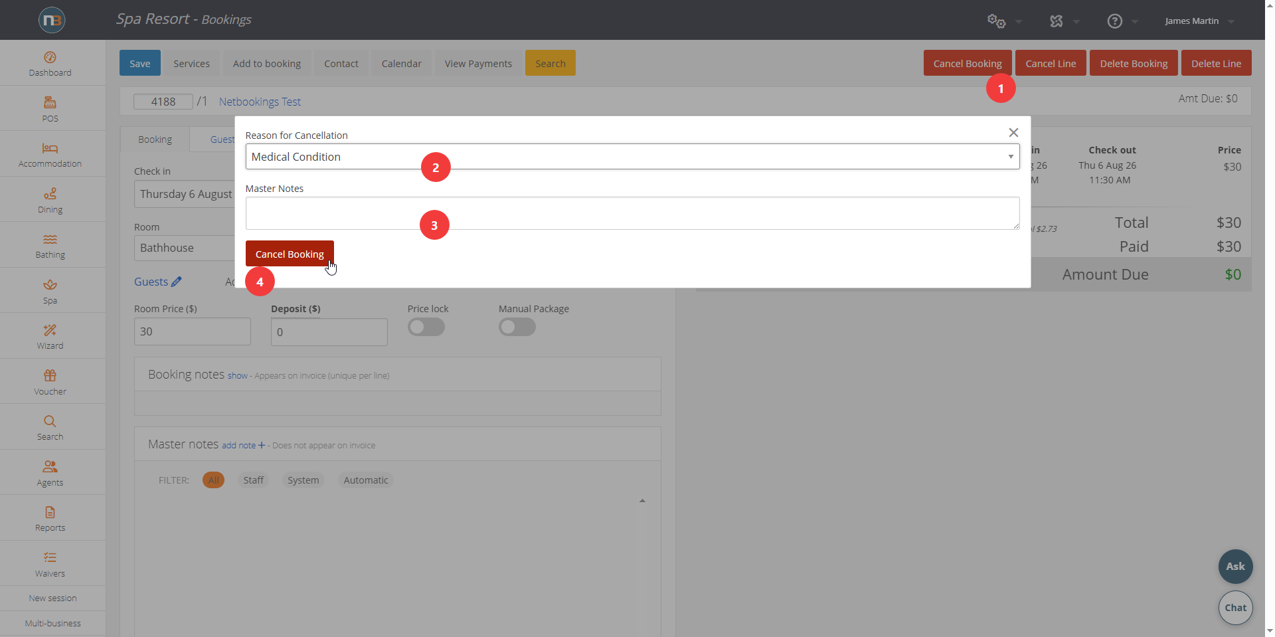1275x637 pixels.
Task: Open the Reason for Cancellation dropdown
Action: coord(632,157)
